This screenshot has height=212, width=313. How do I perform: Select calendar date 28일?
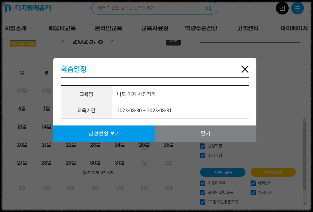pos(46,163)
